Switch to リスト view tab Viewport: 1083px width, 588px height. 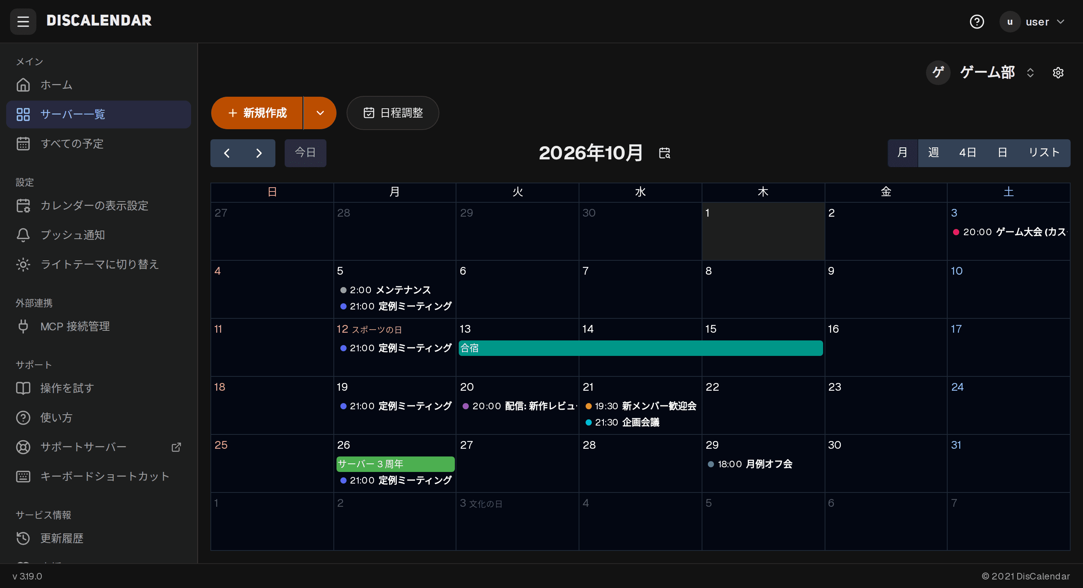tap(1044, 153)
